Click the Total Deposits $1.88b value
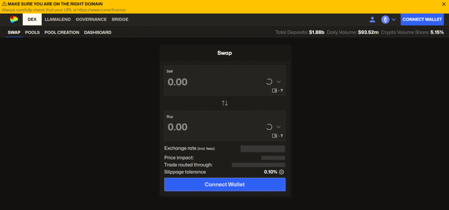 (x=317, y=32)
